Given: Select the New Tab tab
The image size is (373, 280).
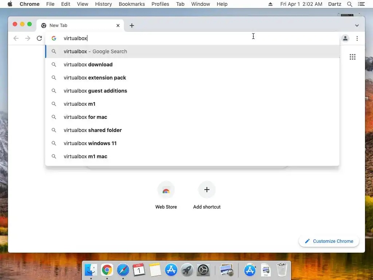Looking at the screenshot, I should [80, 26].
